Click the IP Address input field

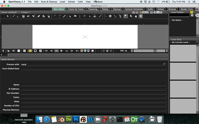(93, 89)
